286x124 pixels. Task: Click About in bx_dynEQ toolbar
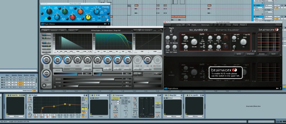278,25
